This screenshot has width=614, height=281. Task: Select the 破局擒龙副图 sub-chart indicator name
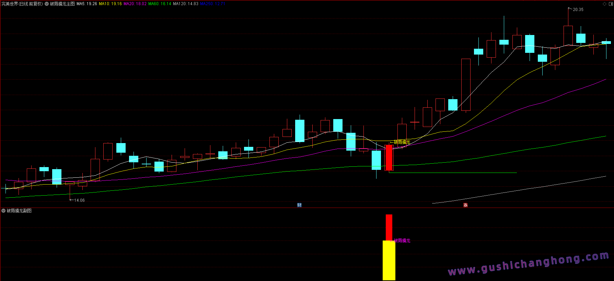(19, 211)
